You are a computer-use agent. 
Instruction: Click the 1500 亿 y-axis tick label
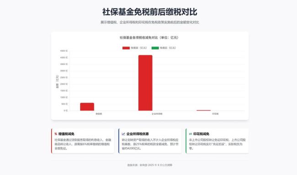(x=64, y=91)
